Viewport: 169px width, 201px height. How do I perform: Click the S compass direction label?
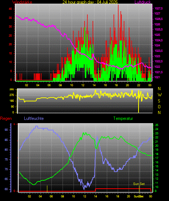[159, 101]
